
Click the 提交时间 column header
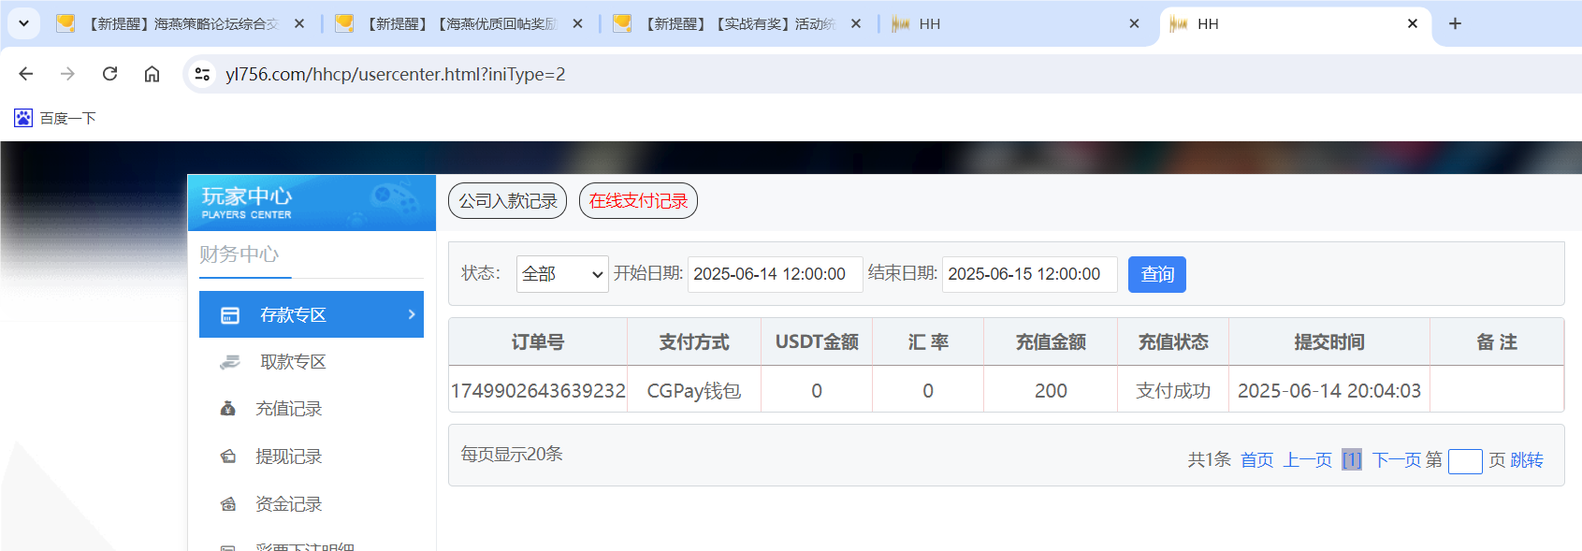(1329, 341)
